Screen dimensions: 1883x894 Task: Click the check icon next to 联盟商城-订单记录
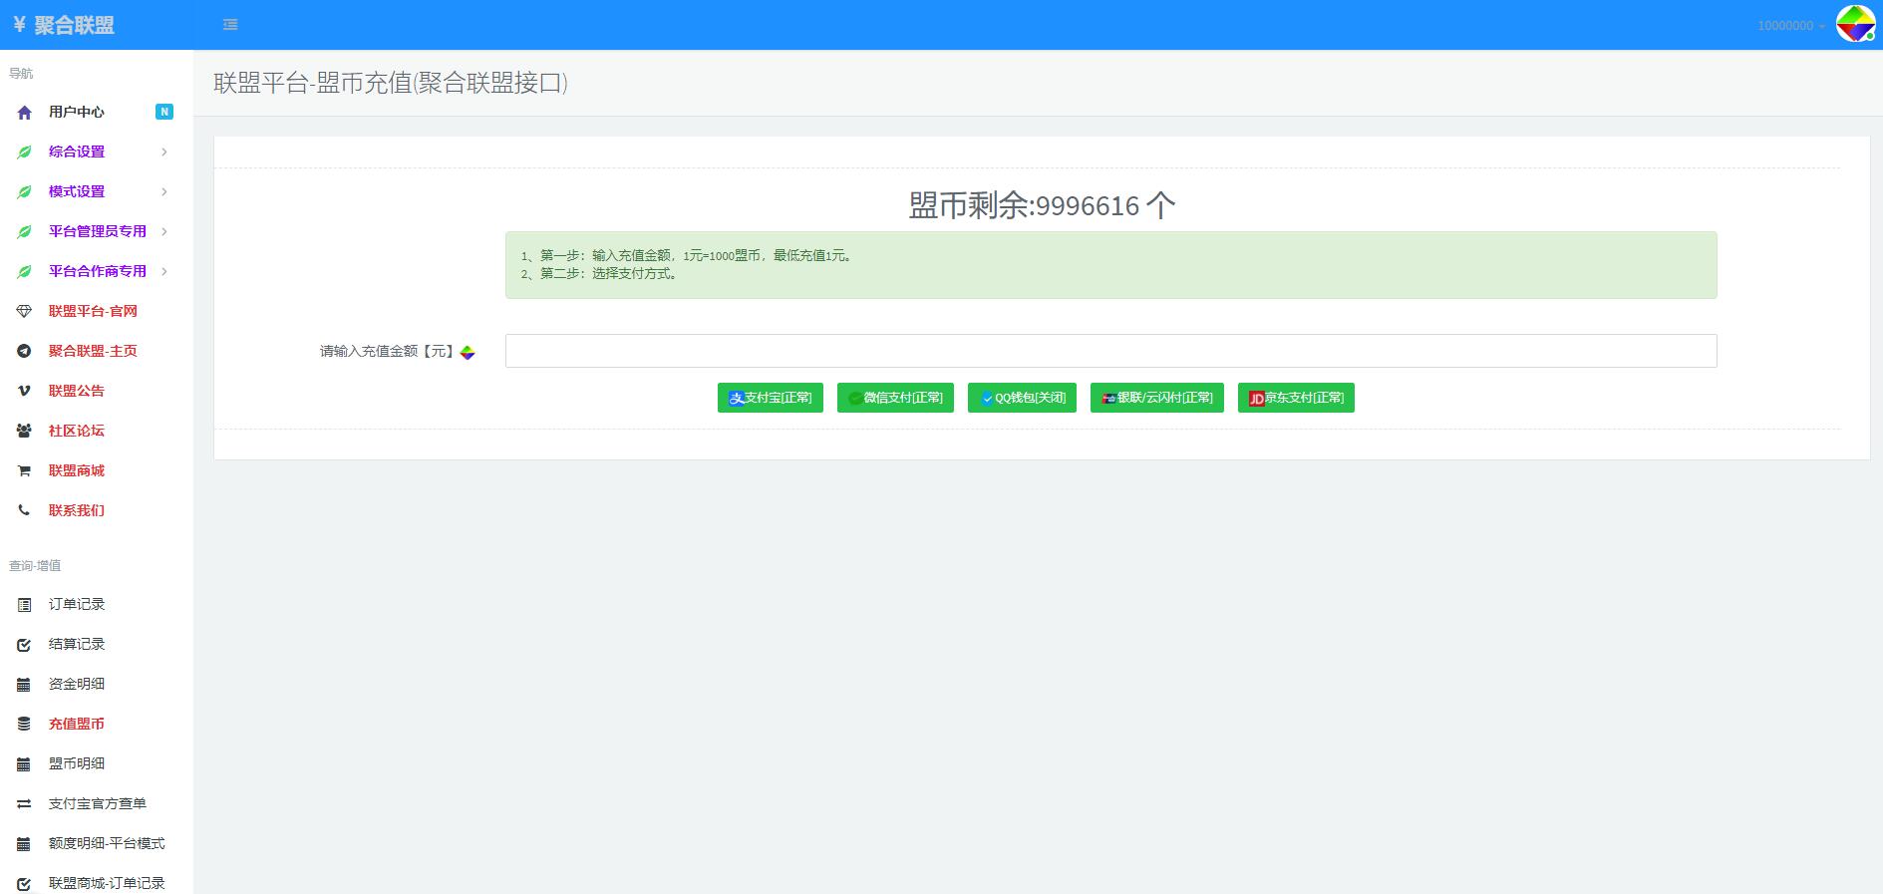pyautogui.click(x=25, y=884)
